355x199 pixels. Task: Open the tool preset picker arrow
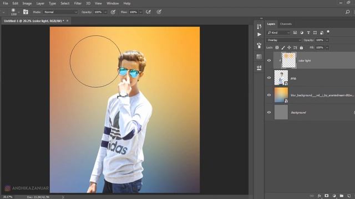click(x=3, y=12)
